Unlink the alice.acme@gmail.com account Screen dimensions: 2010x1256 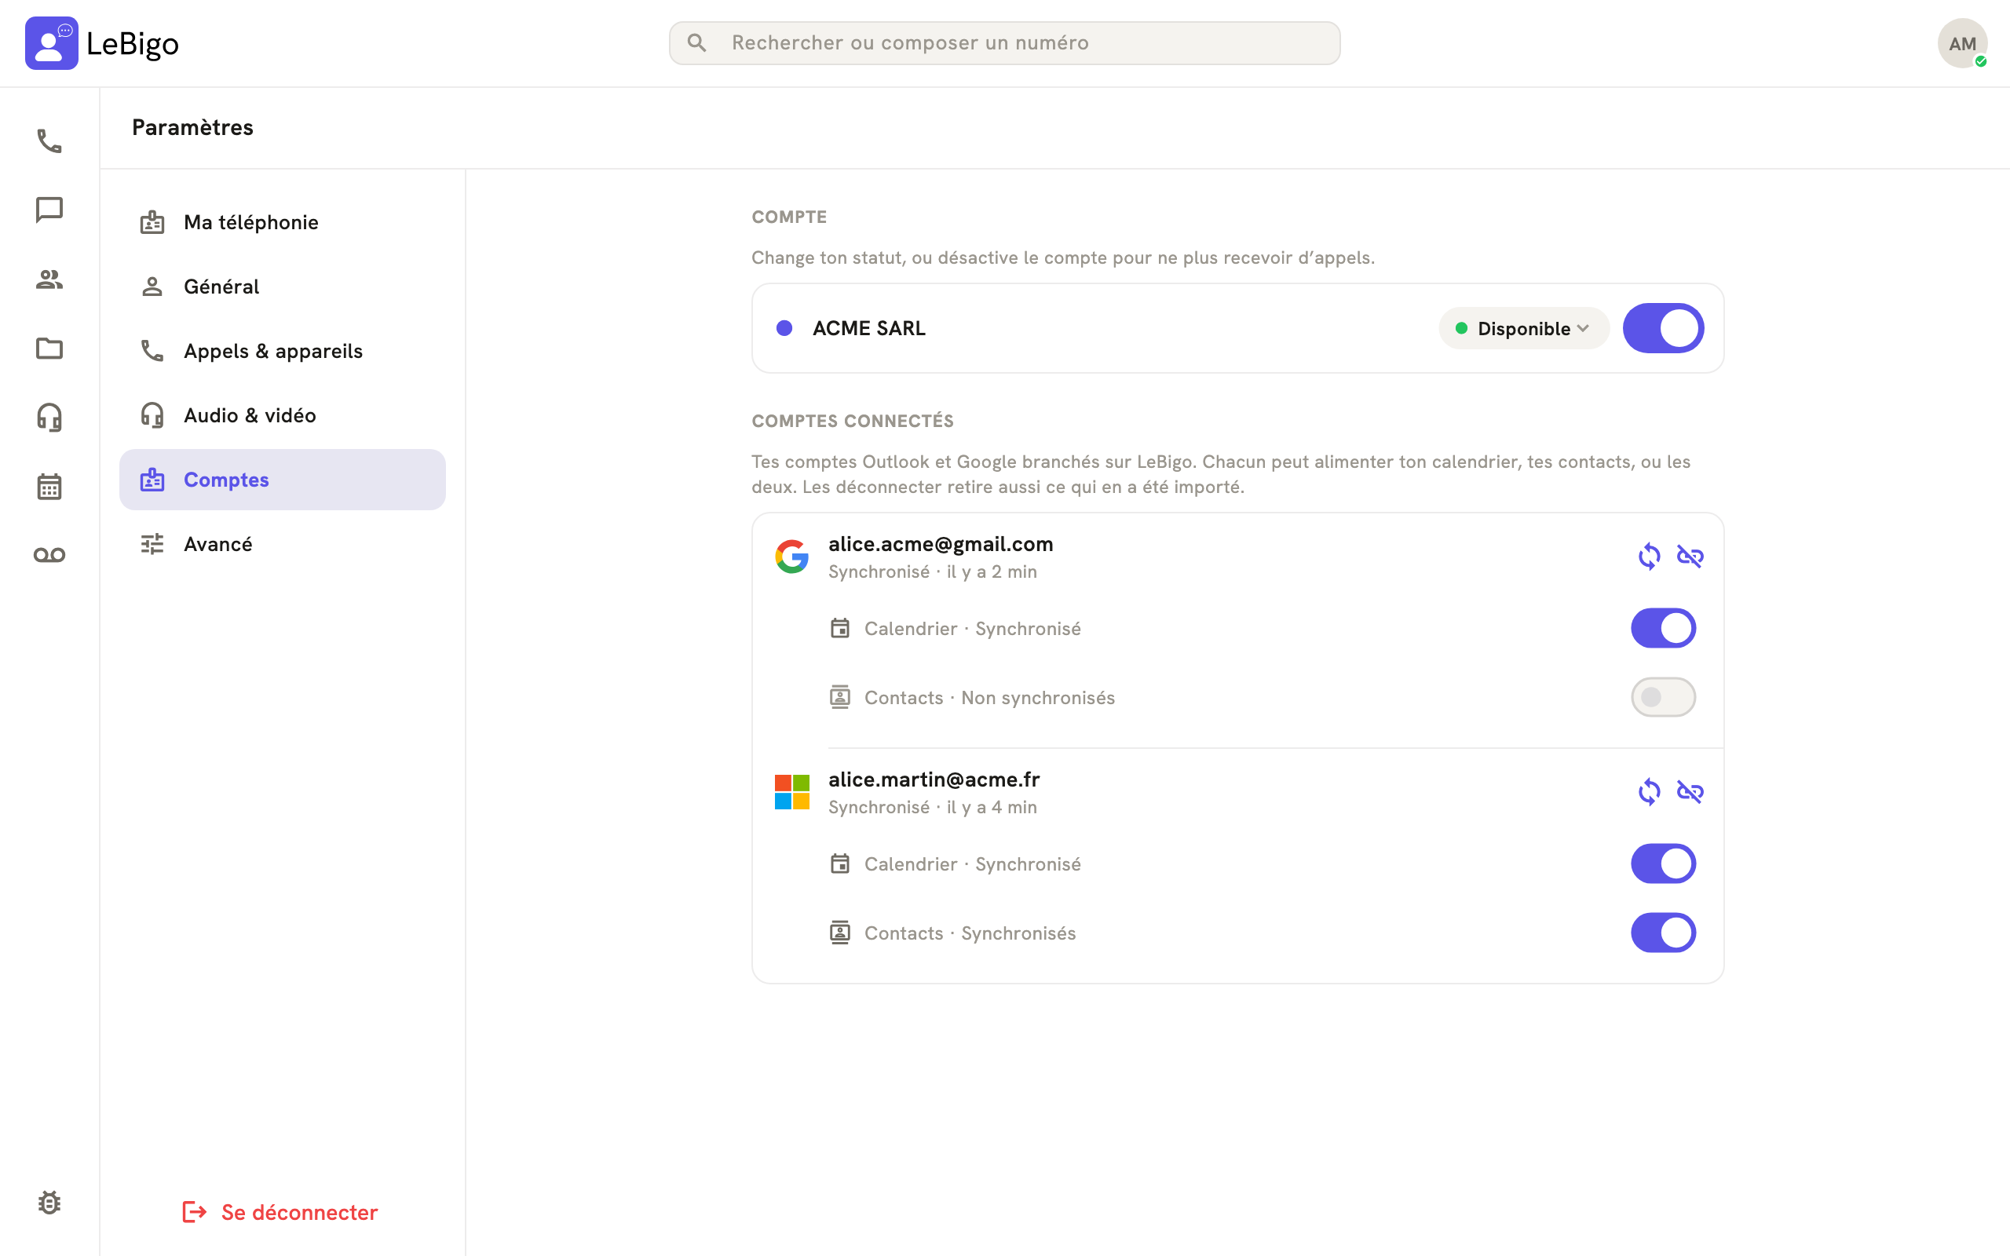click(1690, 557)
